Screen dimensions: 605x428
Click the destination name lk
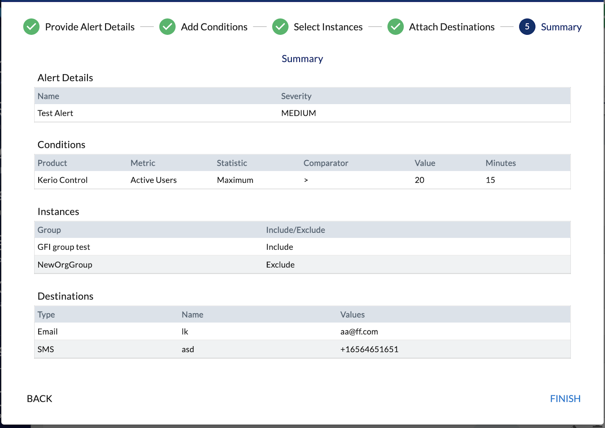pyautogui.click(x=185, y=332)
